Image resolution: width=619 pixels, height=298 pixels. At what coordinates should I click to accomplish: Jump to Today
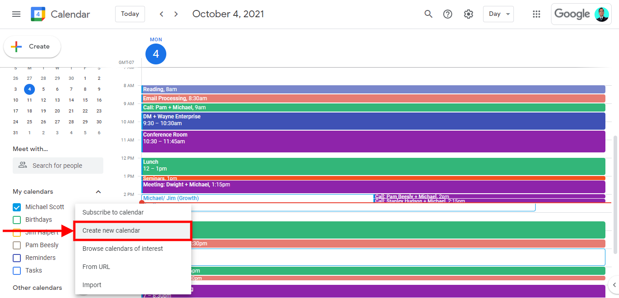[130, 14]
